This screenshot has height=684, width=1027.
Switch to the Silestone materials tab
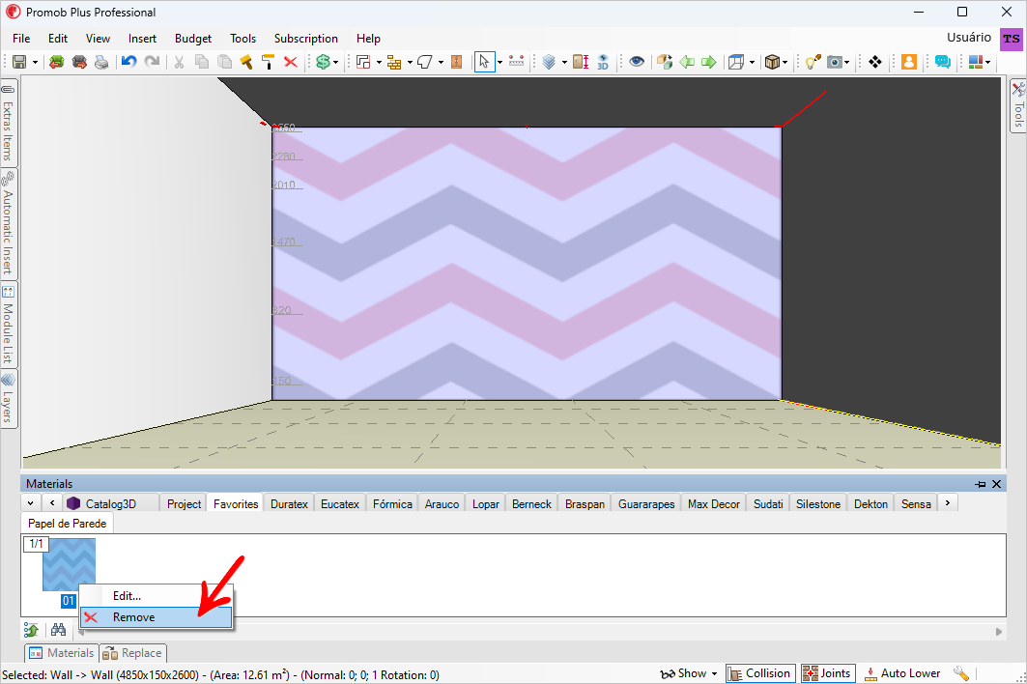tap(818, 504)
